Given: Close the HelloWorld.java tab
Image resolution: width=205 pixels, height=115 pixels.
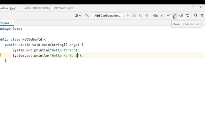Looking at the screenshot, I should click(x=12, y=23).
